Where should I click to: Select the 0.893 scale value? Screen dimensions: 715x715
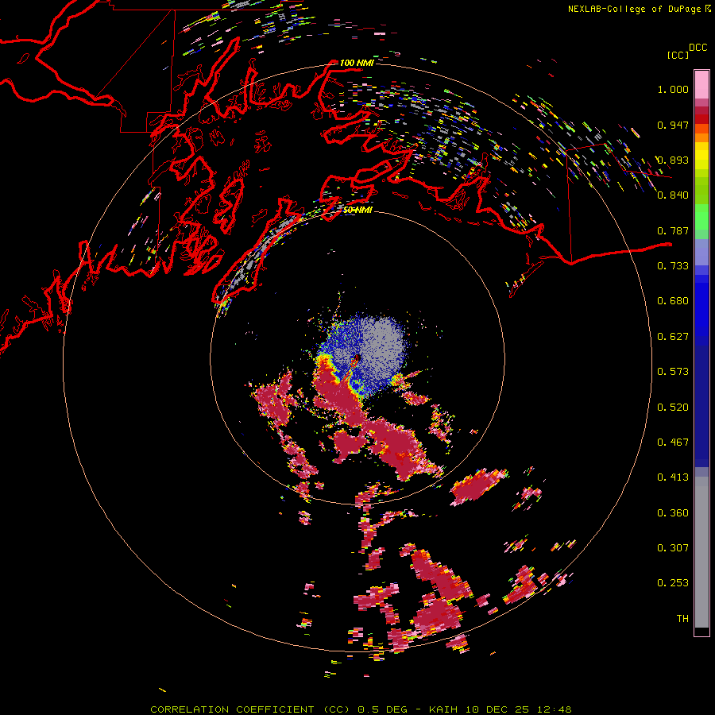[x=673, y=160]
